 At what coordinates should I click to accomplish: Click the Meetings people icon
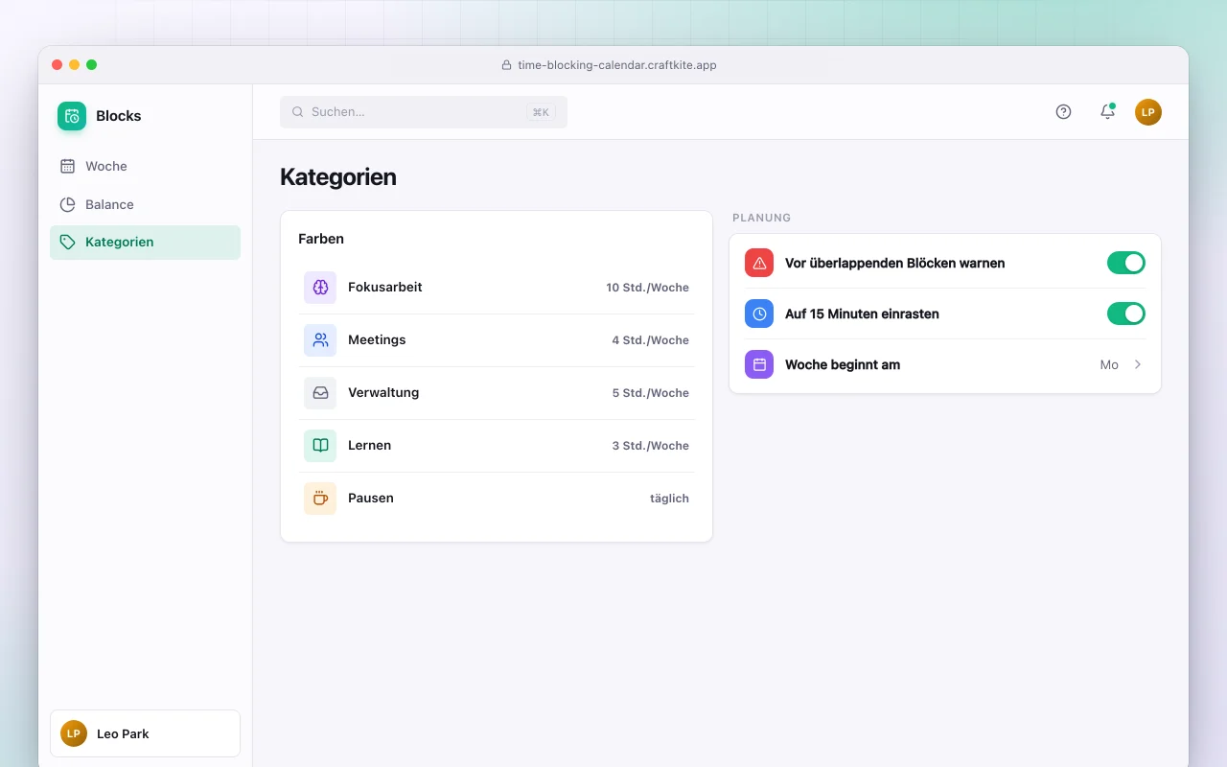coord(320,340)
